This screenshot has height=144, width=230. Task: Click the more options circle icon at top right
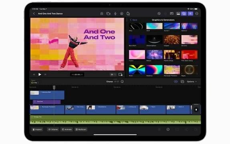(x=197, y=14)
